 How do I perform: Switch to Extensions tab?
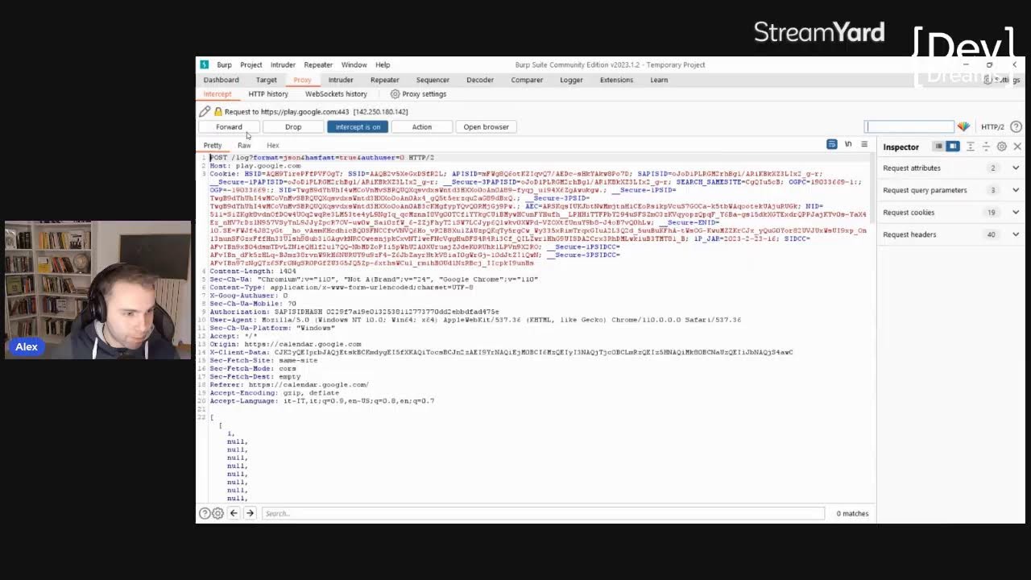pyautogui.click(x=616, y=80)
